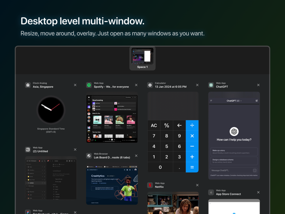This screenshot has height=214, width=285.
Task: Click the 9 key on calculator
Action: point(179,136)
